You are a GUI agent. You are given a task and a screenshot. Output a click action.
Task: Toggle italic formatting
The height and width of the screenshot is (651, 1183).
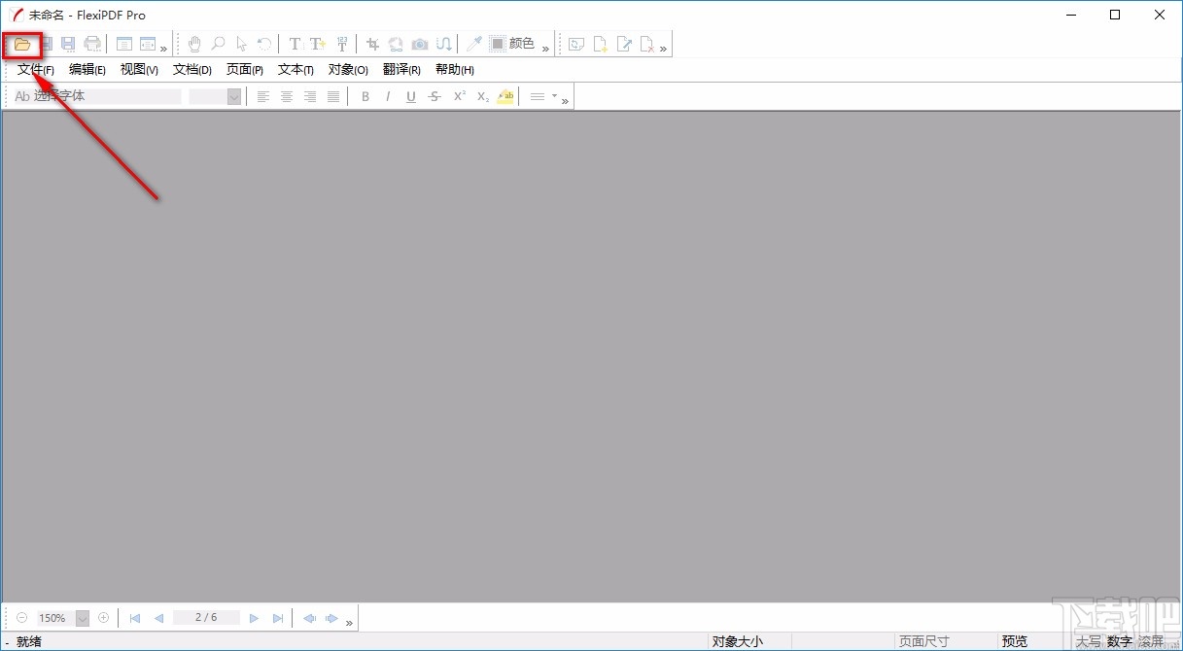(x=388, y=95)
